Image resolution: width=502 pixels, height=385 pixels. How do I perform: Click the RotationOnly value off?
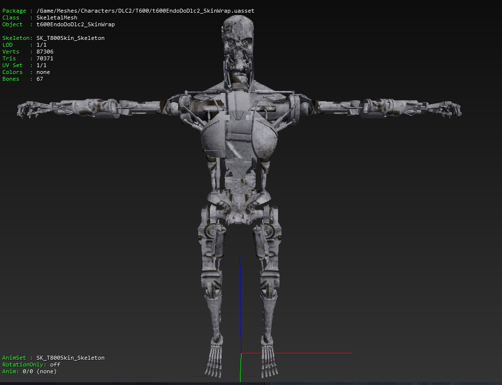(55, 365)
